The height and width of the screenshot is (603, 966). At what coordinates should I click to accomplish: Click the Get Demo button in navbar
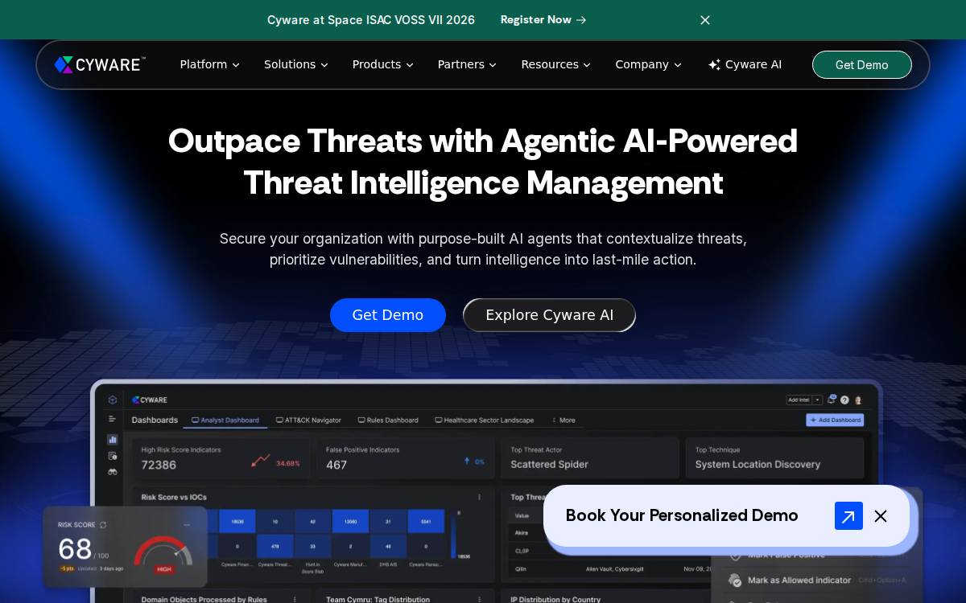pyautogui.click(x=861, y=64)
